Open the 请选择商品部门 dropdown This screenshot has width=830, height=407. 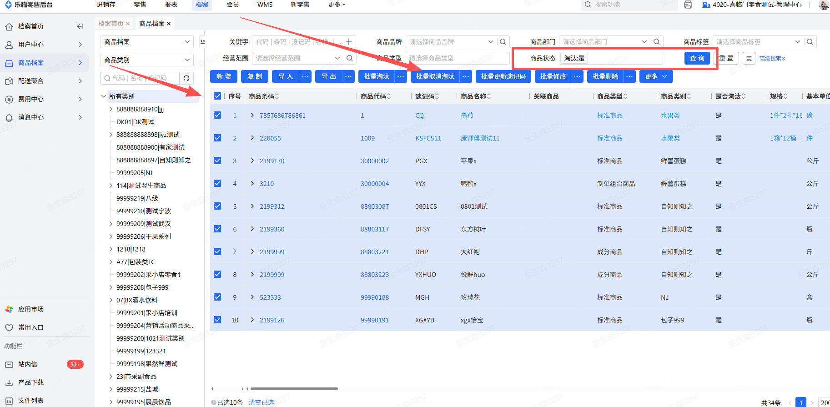605,42
